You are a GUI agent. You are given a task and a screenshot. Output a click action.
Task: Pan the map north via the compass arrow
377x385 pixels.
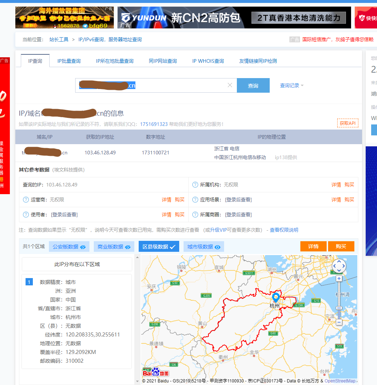point(339,261)
